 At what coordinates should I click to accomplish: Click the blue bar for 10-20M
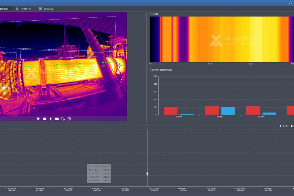pos(228,111)
